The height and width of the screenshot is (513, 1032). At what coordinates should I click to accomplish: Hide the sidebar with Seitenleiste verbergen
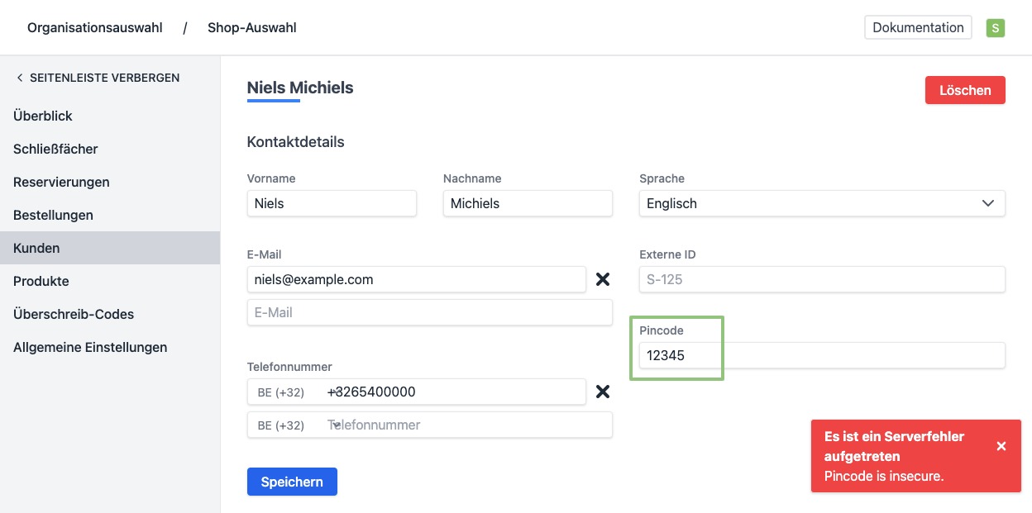[97, 78]
